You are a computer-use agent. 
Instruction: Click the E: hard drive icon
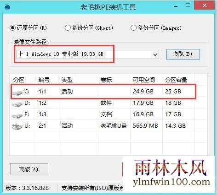[17, 115]
